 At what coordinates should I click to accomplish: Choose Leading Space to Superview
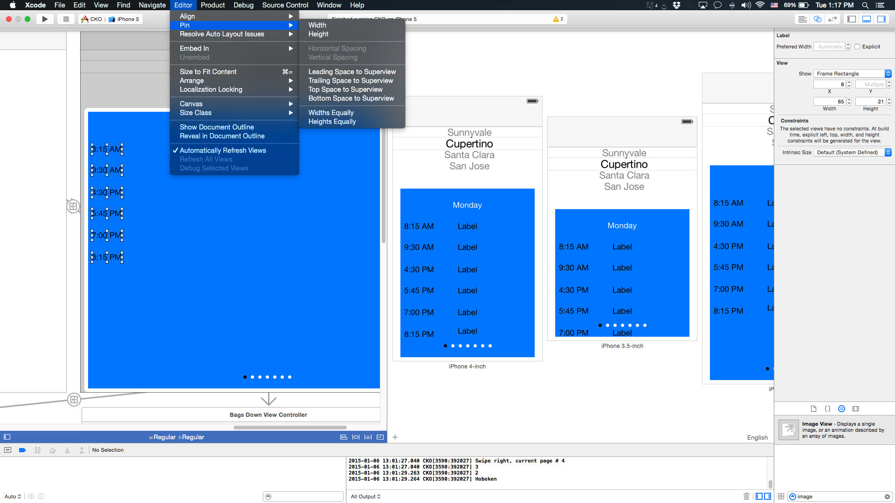point(352,72)
